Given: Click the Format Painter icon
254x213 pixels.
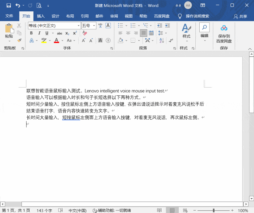Looking at the screenshot, I should click(x=19, y=40).
